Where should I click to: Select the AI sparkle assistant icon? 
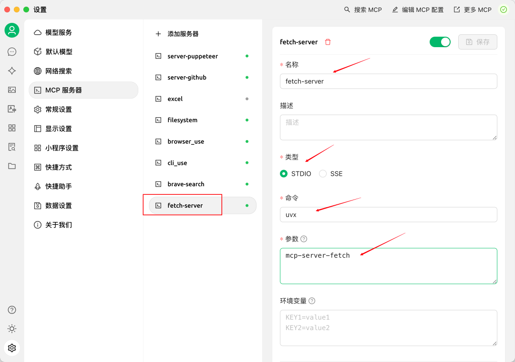(x=11, y=70)
